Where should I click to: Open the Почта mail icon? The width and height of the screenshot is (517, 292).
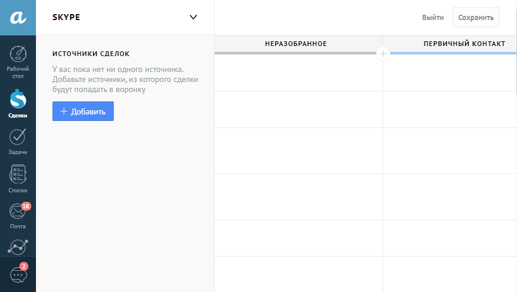point(17,212)
